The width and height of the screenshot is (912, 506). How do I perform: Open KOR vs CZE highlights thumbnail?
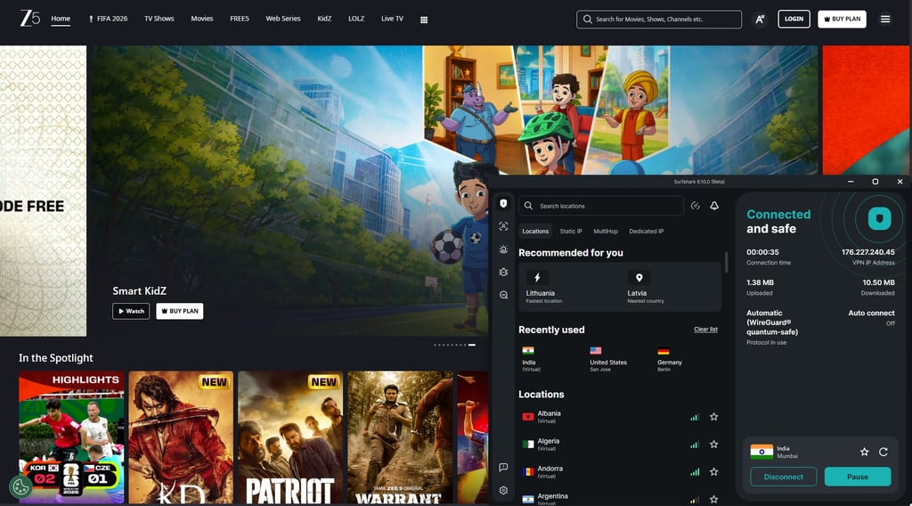point(71,437)
